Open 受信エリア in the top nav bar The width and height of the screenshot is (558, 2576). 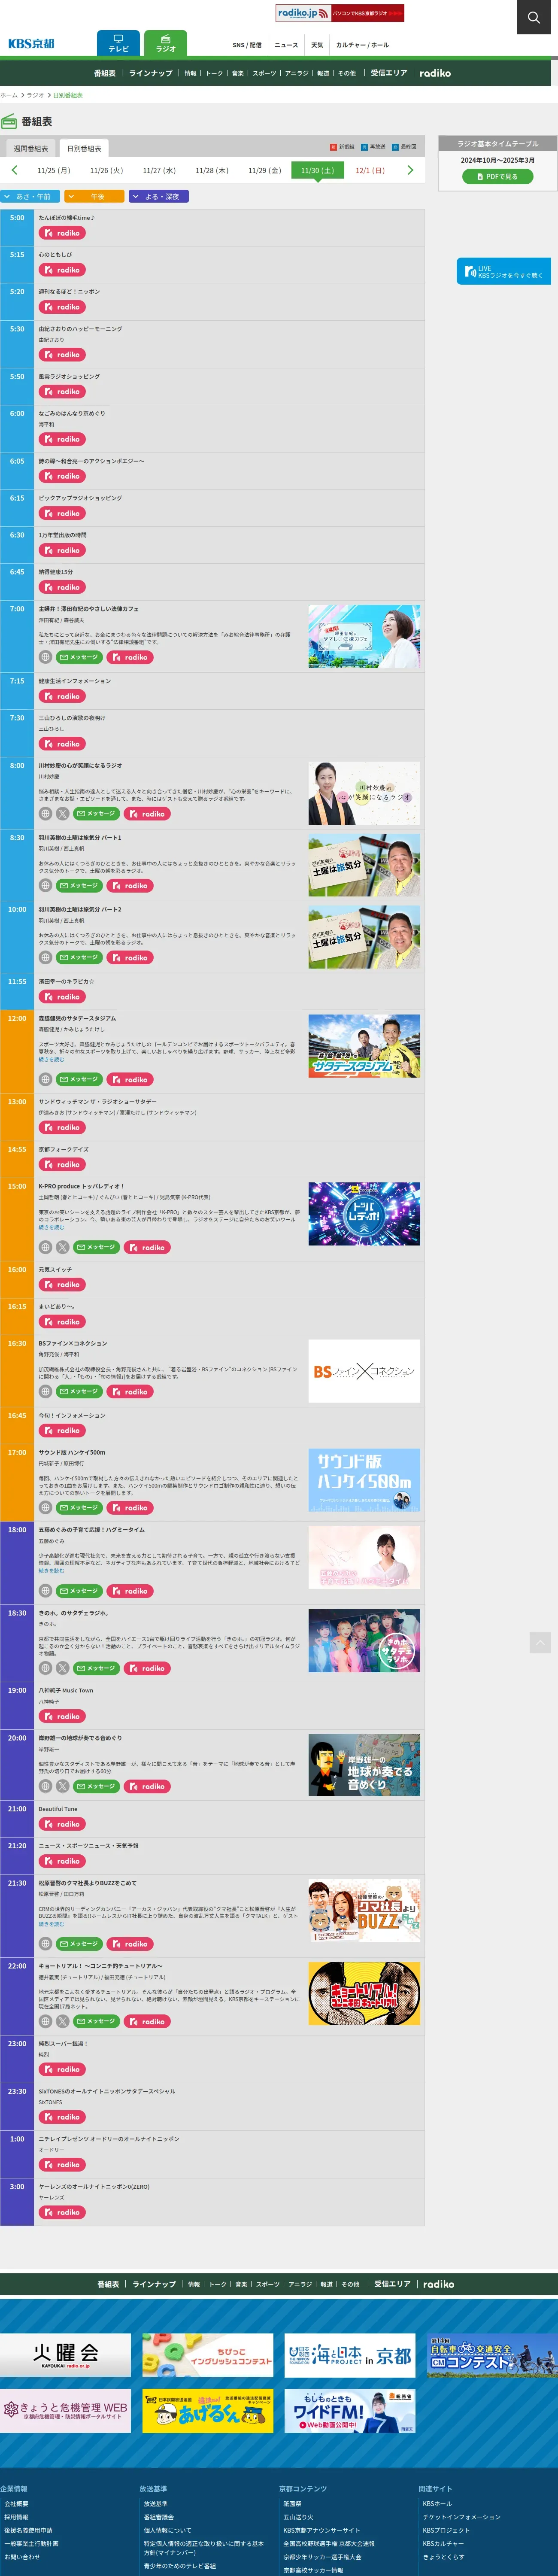click(x=389, y=73)
